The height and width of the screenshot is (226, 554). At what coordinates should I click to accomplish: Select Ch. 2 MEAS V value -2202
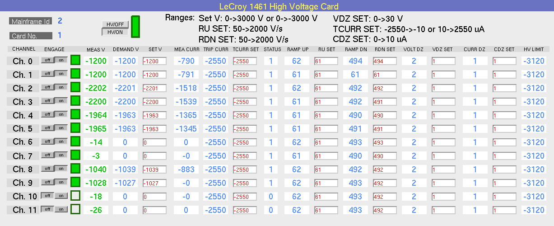96,88
